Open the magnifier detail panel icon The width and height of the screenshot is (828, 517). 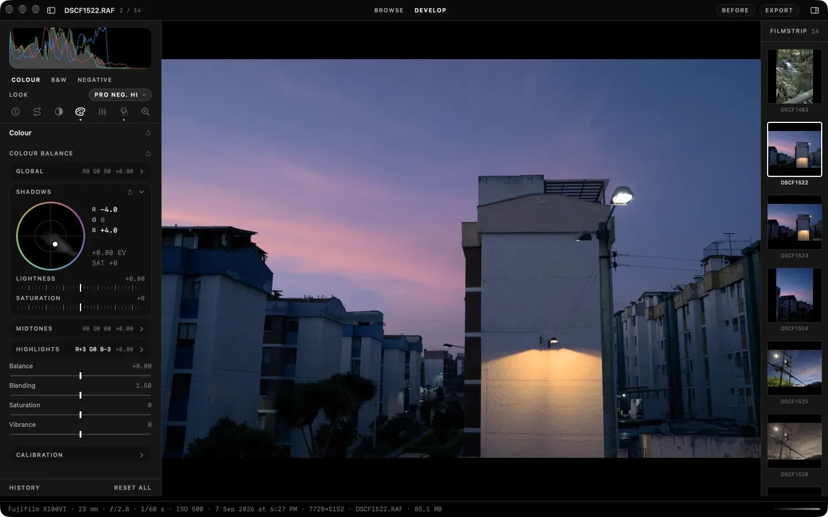tap(145, 112)
